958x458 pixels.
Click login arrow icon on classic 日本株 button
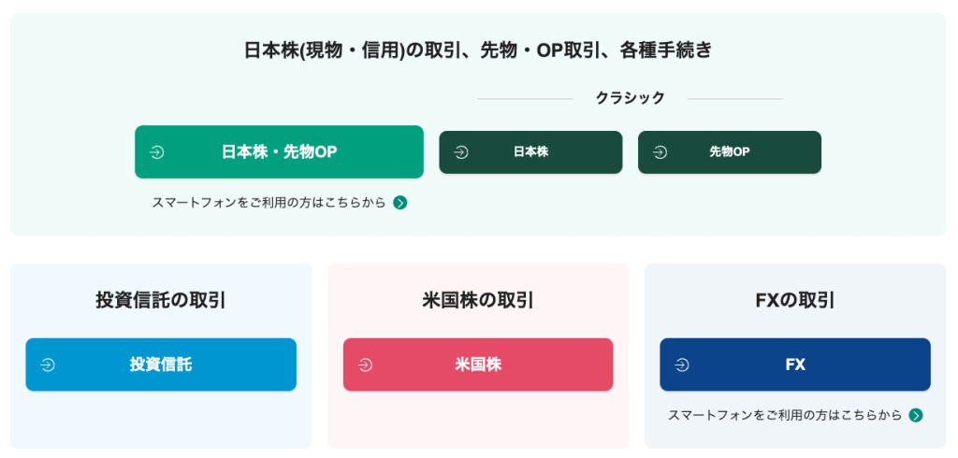(x=461, y=152)
